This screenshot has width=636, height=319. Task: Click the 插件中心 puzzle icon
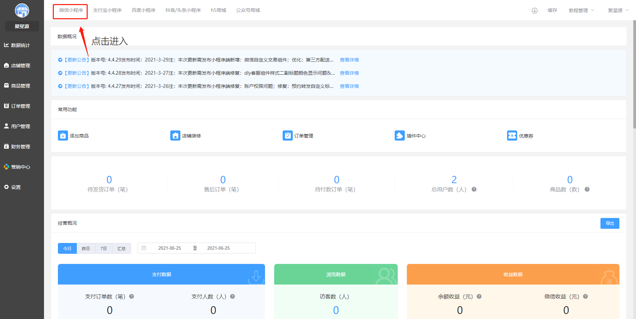coord(400,136)
